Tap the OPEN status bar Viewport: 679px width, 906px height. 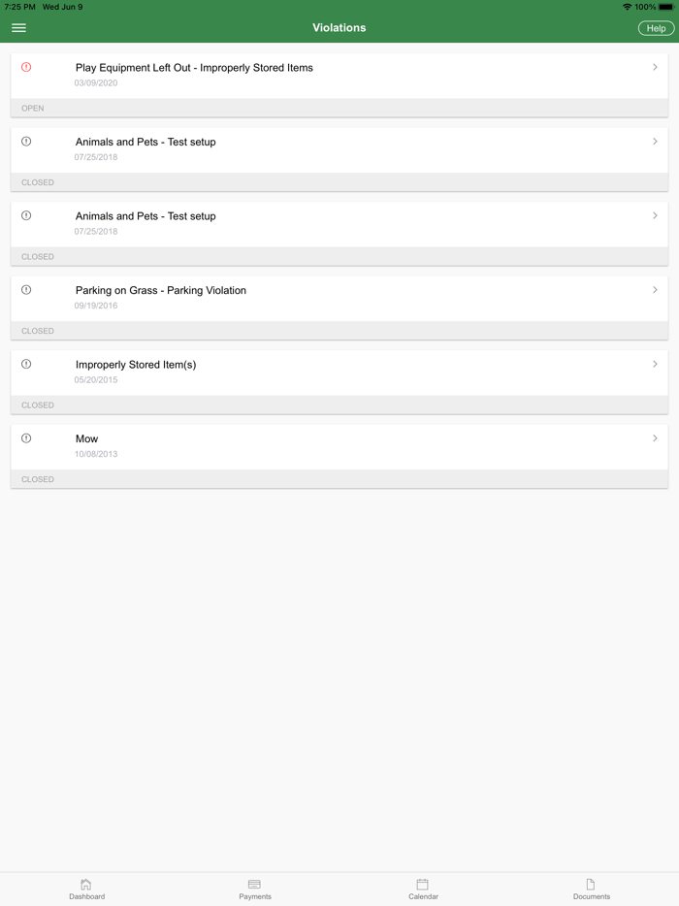(339, 109)
